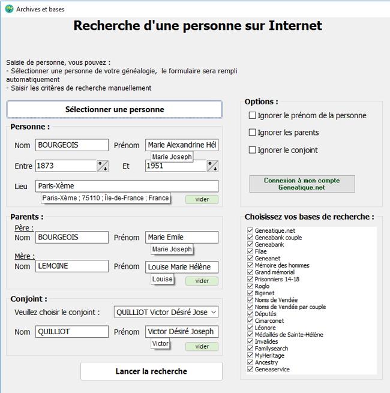Toggle the Familysearch checkbox

pyautogui.click(x=250, y=349)
